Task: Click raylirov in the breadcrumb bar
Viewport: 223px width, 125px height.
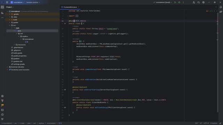Action: (x=41, y=123)
